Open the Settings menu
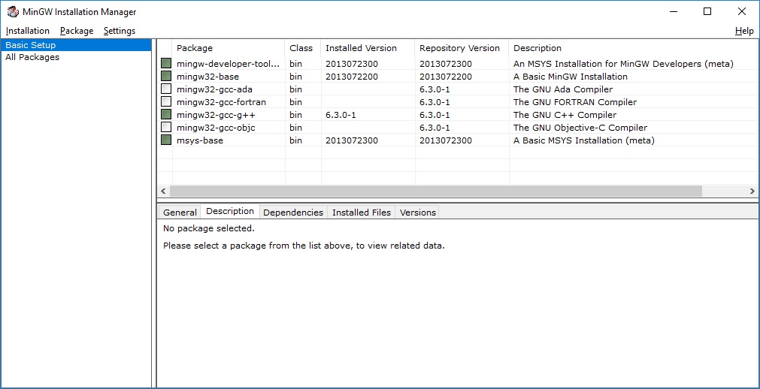The image size is (760, 389). [120, 31]
